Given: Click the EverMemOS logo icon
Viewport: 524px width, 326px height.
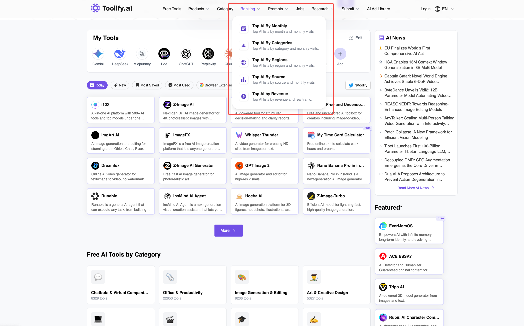Looking at the screenshot, I should click(x=383, y=226).
